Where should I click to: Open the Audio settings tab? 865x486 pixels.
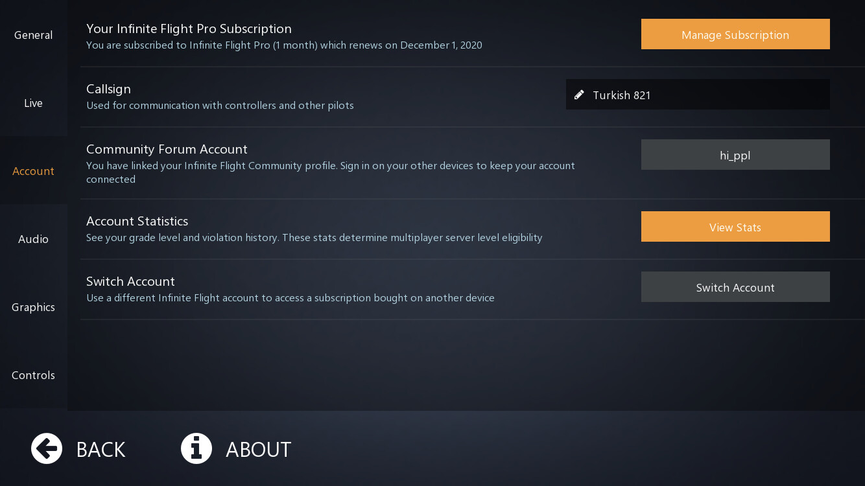pyautogui.click(x=33, y=239)
